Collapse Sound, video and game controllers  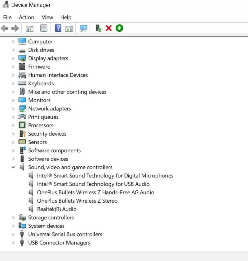pos(13,167)
